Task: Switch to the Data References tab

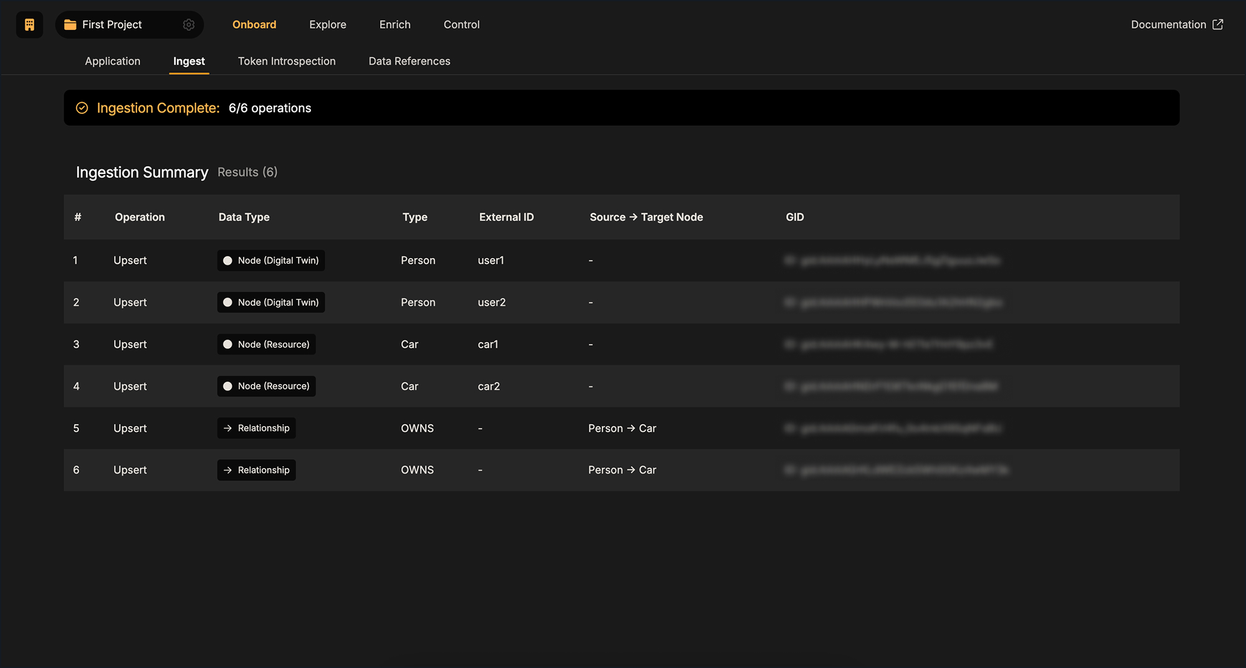Action: pyautogui.click(x=409, y=61)
